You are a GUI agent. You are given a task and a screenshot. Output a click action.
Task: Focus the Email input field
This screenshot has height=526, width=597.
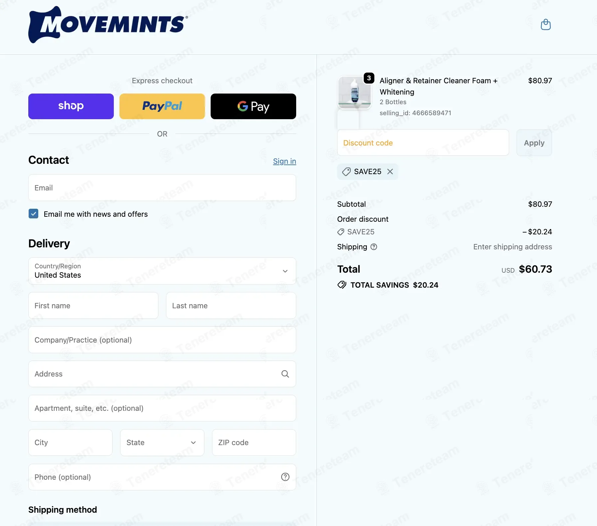coord(162,188)
